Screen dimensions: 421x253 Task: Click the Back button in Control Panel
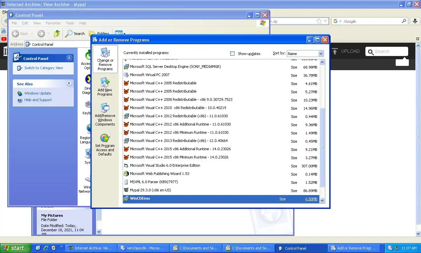20,33
